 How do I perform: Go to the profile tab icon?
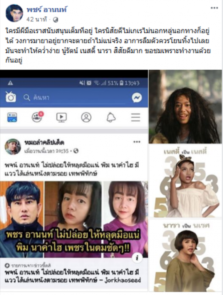86,117
